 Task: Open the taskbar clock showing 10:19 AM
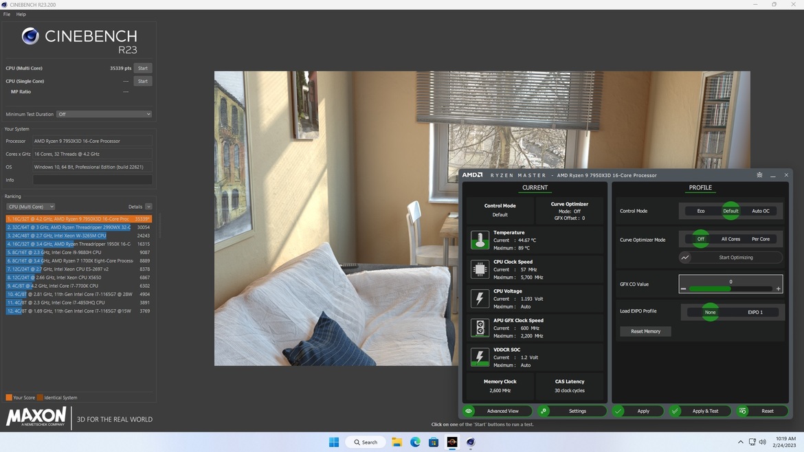coord(785,442)
